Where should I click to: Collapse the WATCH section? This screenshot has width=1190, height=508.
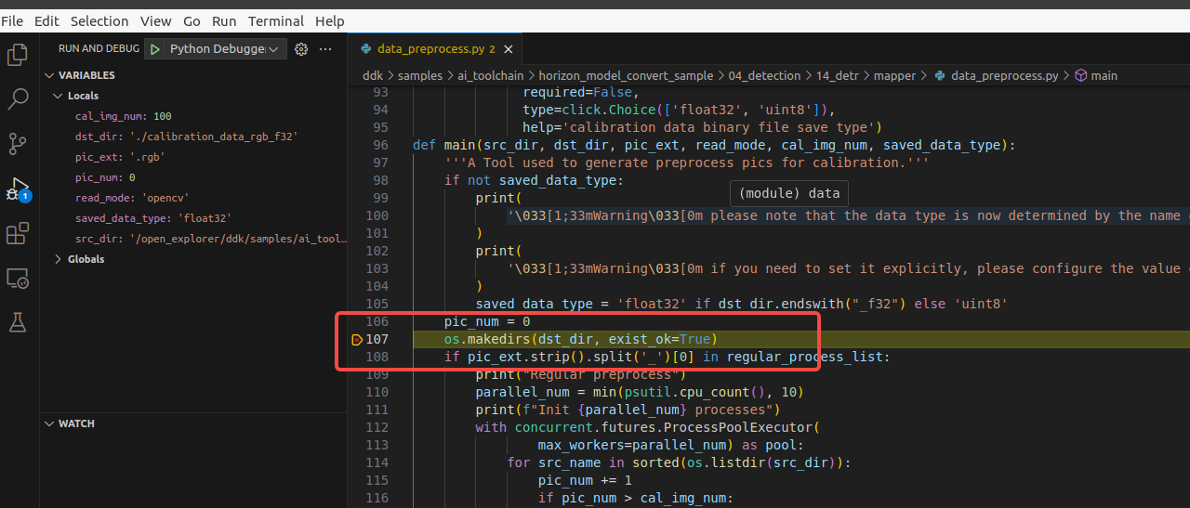[76, 423]
